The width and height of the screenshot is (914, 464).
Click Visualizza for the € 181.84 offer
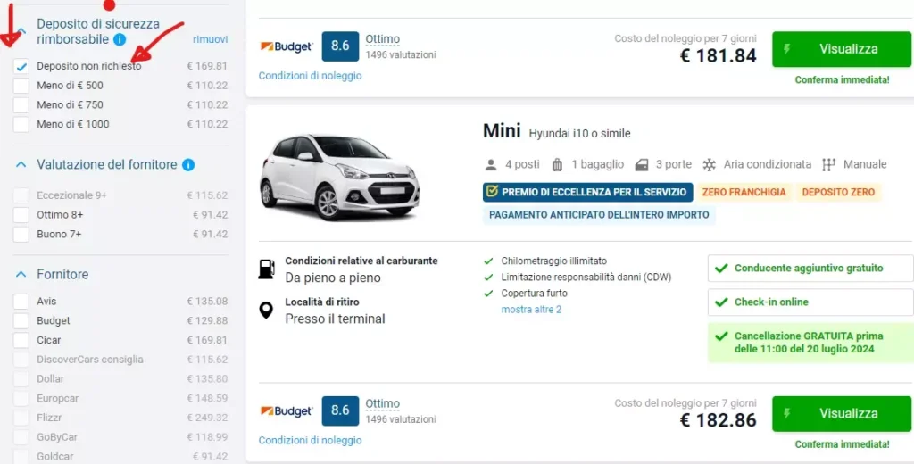[x=842, y=49]
